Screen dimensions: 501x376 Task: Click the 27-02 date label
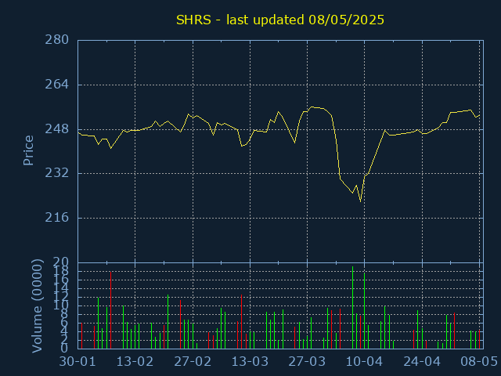193,362
